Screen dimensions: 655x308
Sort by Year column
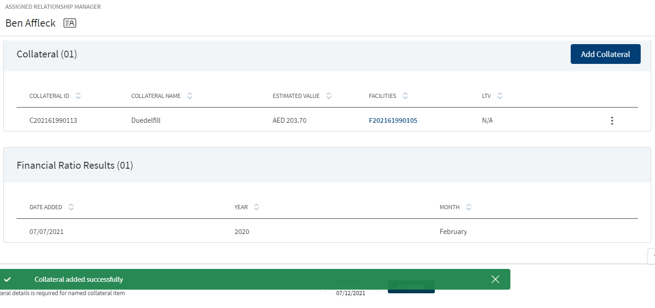pos(257,207)
